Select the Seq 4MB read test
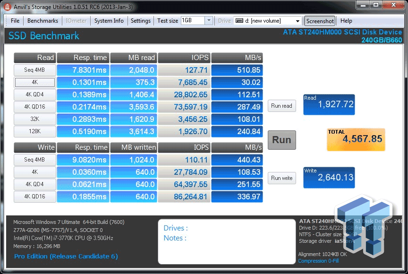 tap(35, 70)
